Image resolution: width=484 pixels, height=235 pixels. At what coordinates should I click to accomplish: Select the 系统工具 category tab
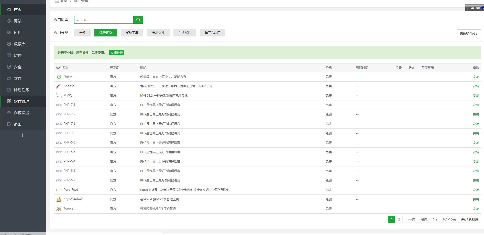[132, 33]
